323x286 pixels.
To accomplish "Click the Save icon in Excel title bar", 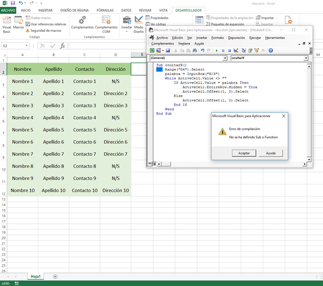I will (x=12, y=3).
